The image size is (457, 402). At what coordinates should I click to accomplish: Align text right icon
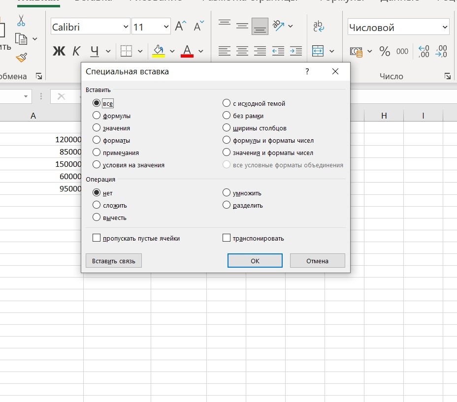tap(260, 51)
